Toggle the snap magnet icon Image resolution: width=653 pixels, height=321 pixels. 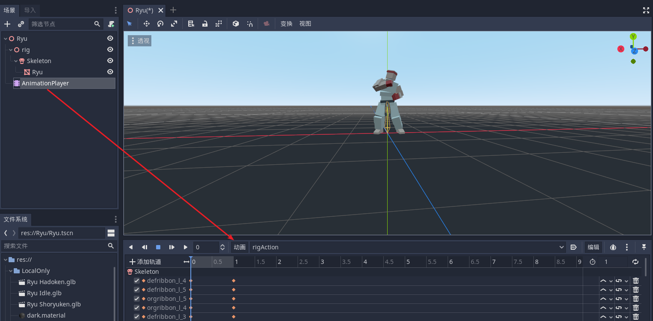click(x=250, y=24)
